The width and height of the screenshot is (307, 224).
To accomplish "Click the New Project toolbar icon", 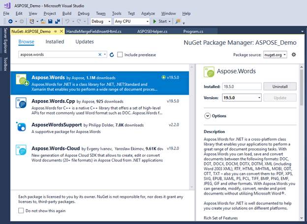I will click(31, 21).
